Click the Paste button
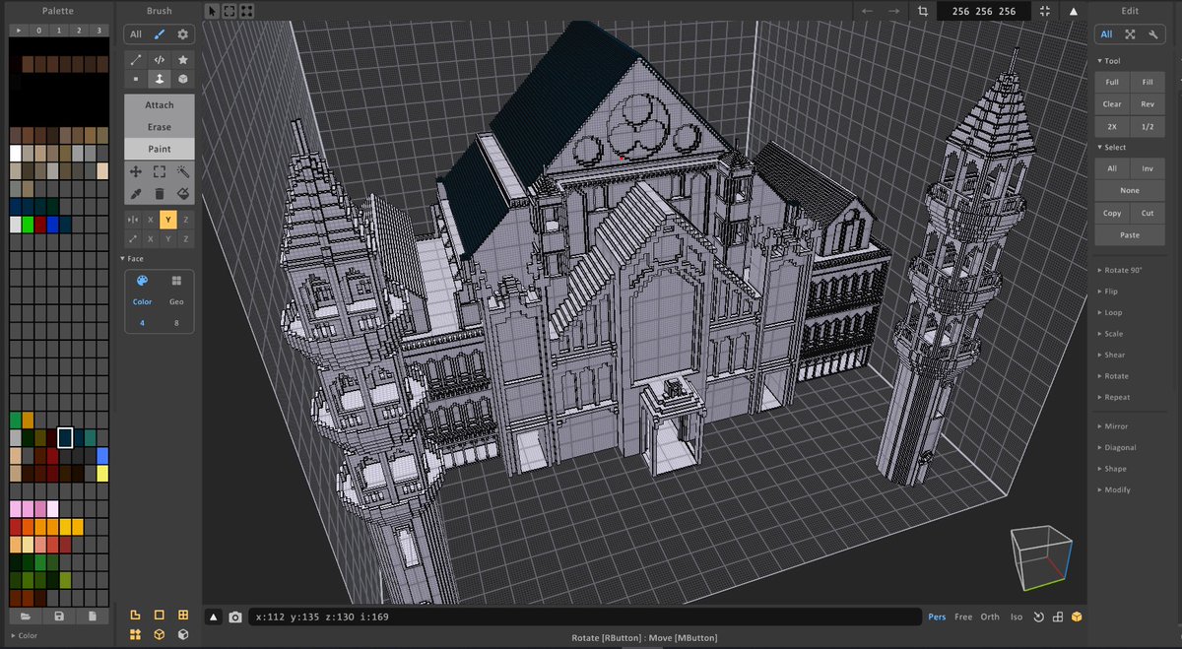 1130,235
